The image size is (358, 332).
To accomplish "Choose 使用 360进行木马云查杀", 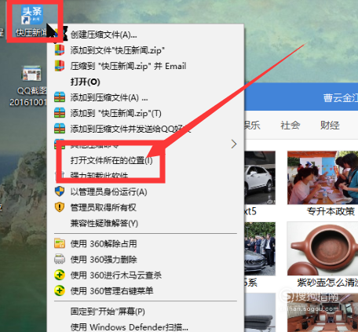I will click(116, 275).
